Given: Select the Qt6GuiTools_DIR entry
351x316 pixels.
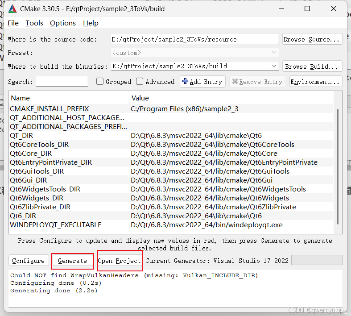Looking at the screenshot, I should 37,171.
